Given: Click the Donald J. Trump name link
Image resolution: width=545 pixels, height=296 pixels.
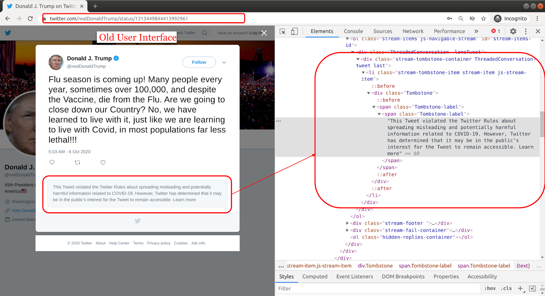Looking at the screenshot, I should 89,59.
